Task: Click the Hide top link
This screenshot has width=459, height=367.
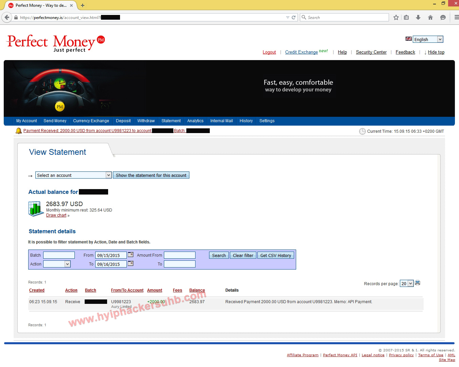Action: [436, 52]
